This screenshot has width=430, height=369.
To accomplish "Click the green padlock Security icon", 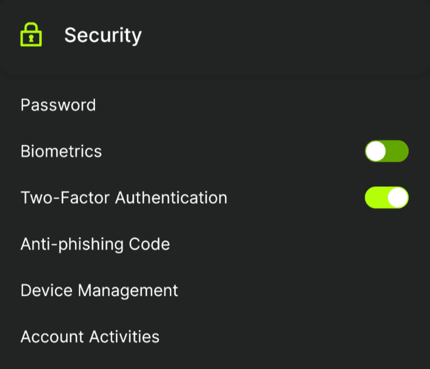I will (31, 35).
